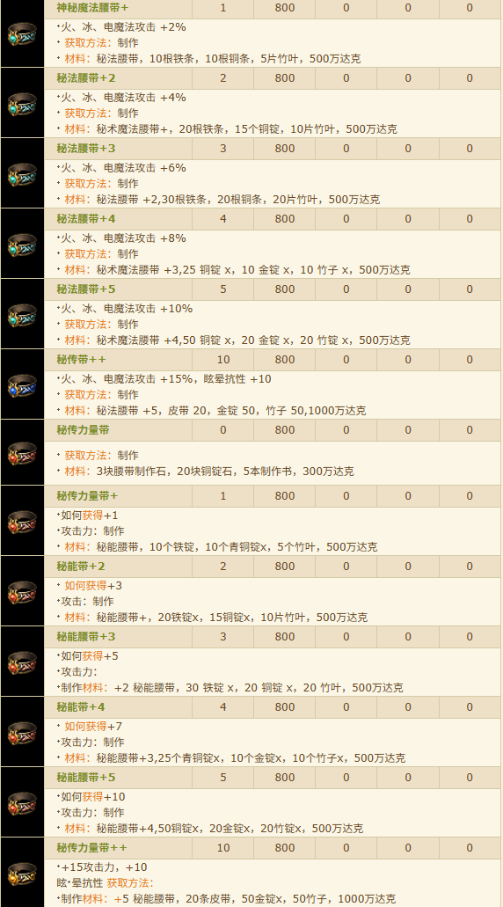Click level value 10 in 秘传力量带++ row
This screenshot has height=907, width=503.
click(223, 848)
